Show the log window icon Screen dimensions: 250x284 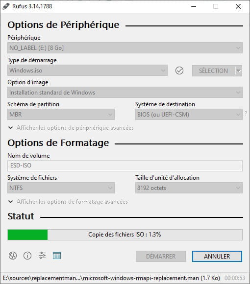pos(57,256)
